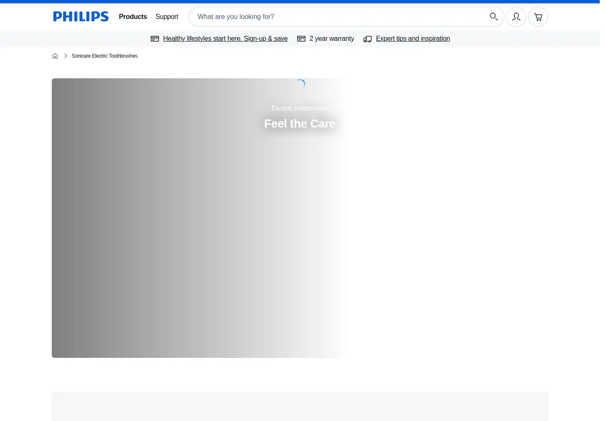Open the Products menu
The image size is (606, 421).
(x=133, y=16)
